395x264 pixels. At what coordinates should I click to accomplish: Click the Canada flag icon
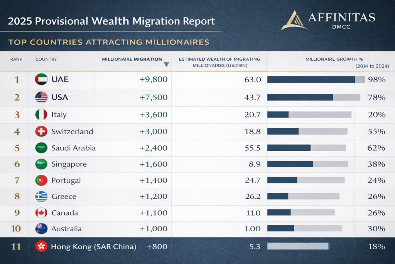(41, 213)
